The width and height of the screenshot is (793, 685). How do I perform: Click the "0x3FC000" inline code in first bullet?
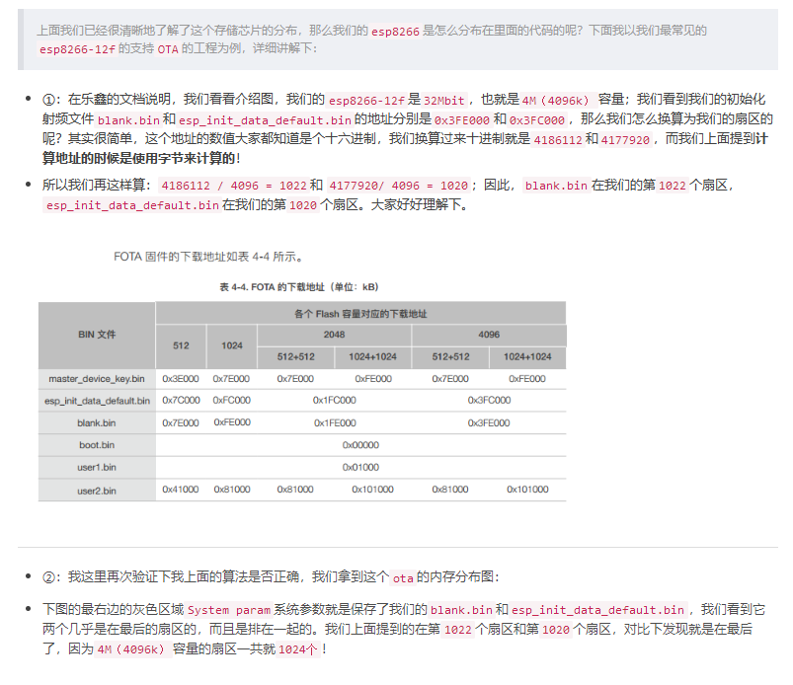tap(537, 120)
